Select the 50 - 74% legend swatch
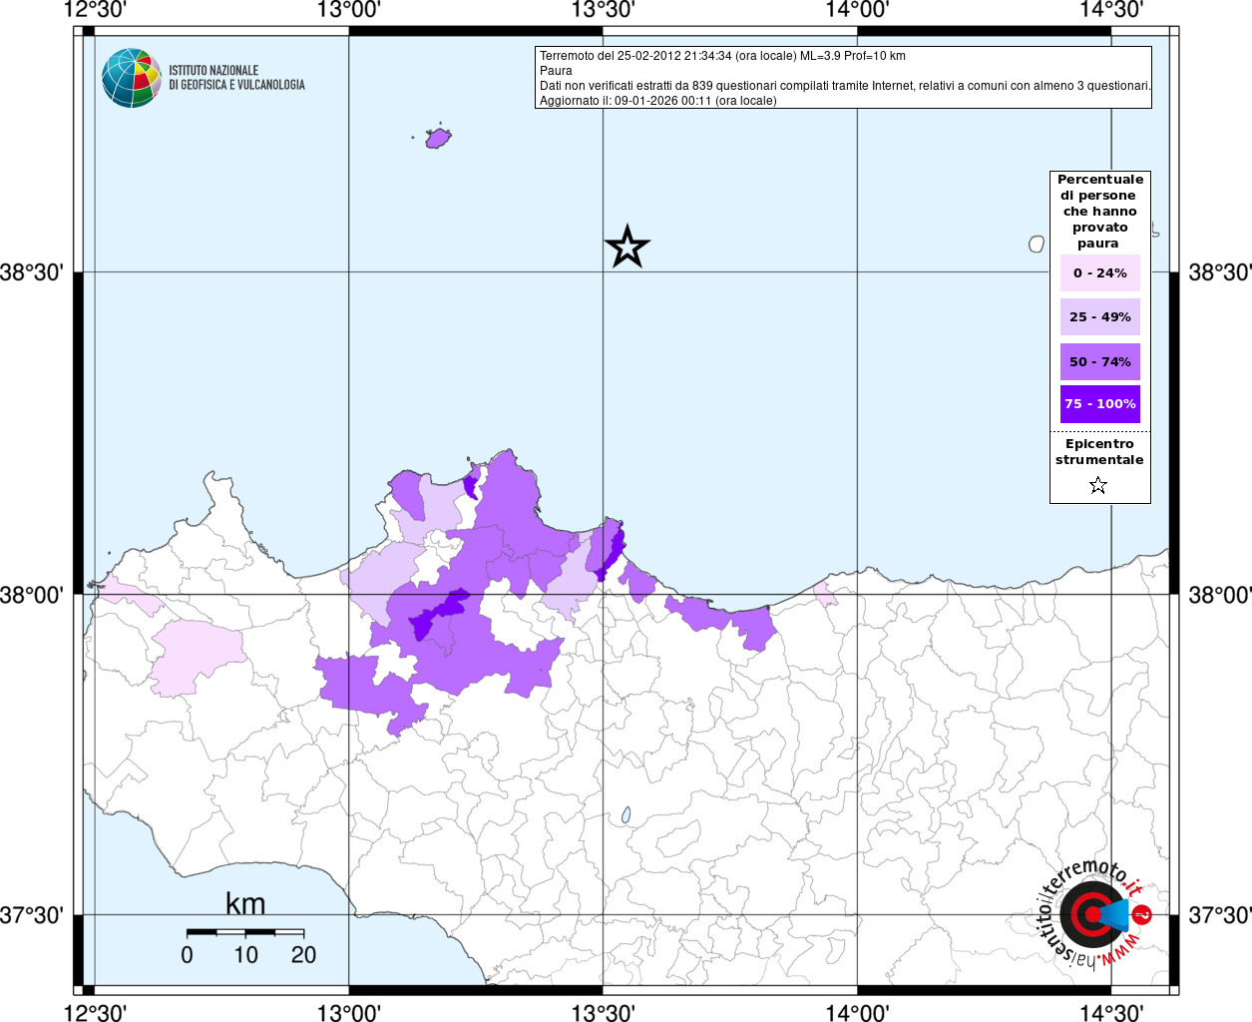Screen dimensions: 1252x1022 click(x=1099, y=361)
